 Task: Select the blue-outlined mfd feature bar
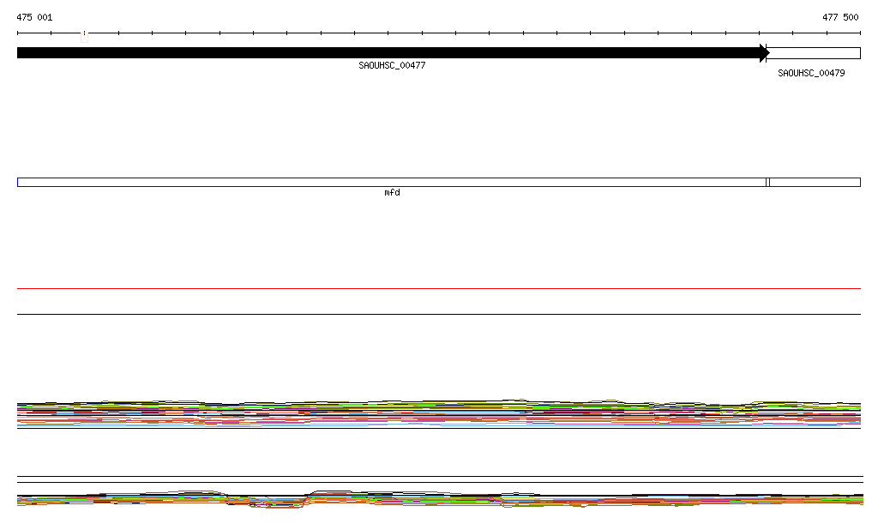click(386, 182)
